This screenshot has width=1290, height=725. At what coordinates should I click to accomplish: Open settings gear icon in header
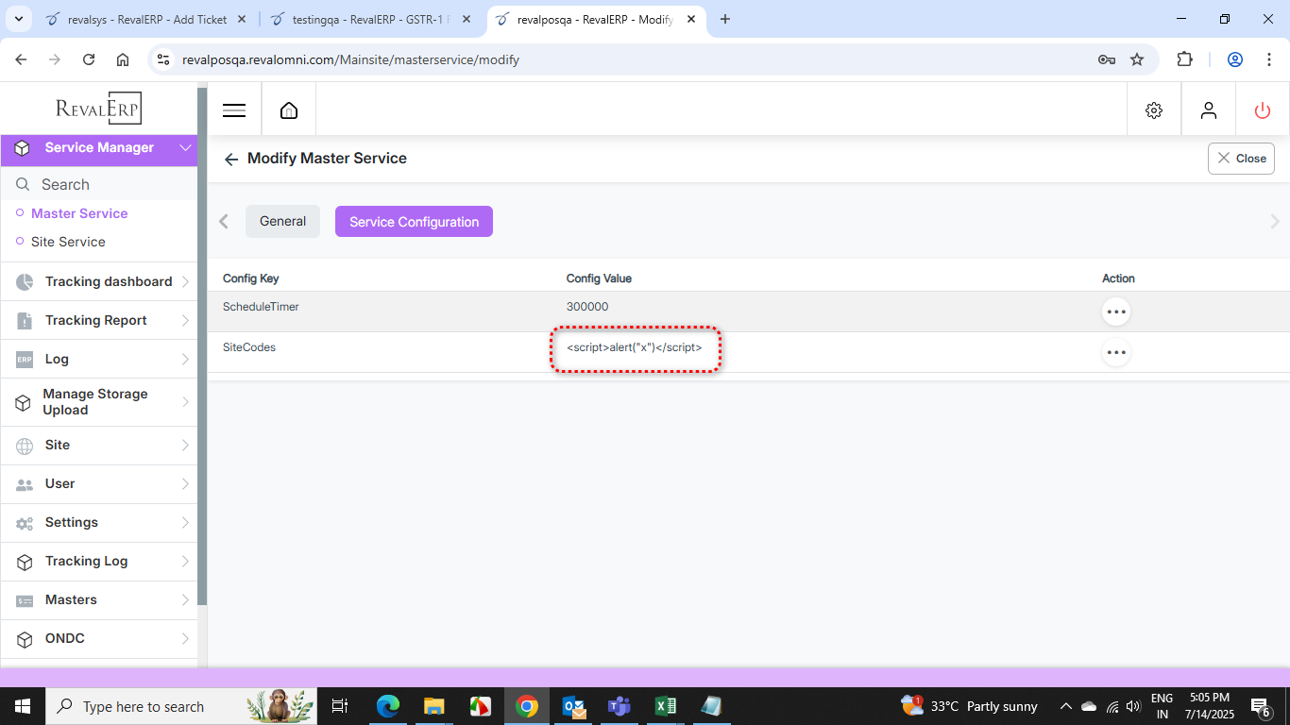pyautogui.click(x=1153, y=110)
